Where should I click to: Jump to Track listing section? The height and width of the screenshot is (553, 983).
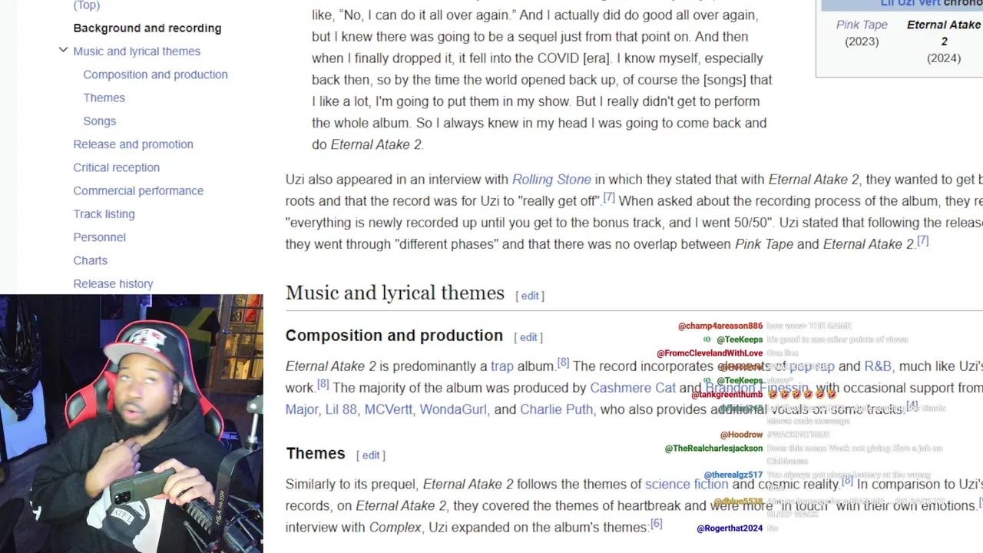(x=104, y=214)
